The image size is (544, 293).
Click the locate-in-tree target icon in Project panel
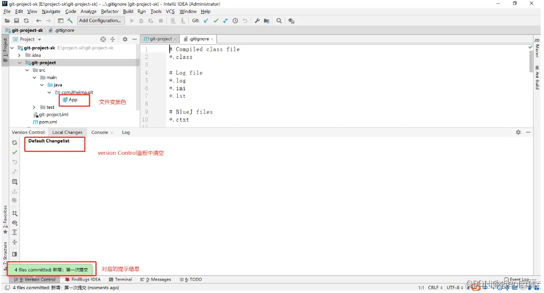103,39
